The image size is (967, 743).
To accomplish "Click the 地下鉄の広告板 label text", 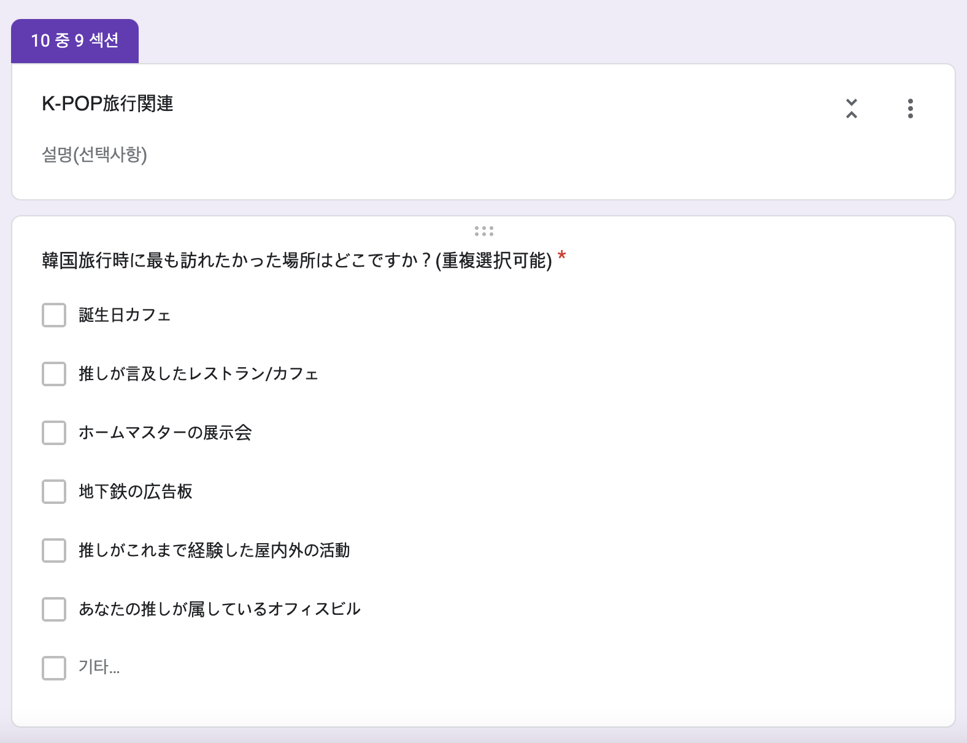I will coord(136,492).
